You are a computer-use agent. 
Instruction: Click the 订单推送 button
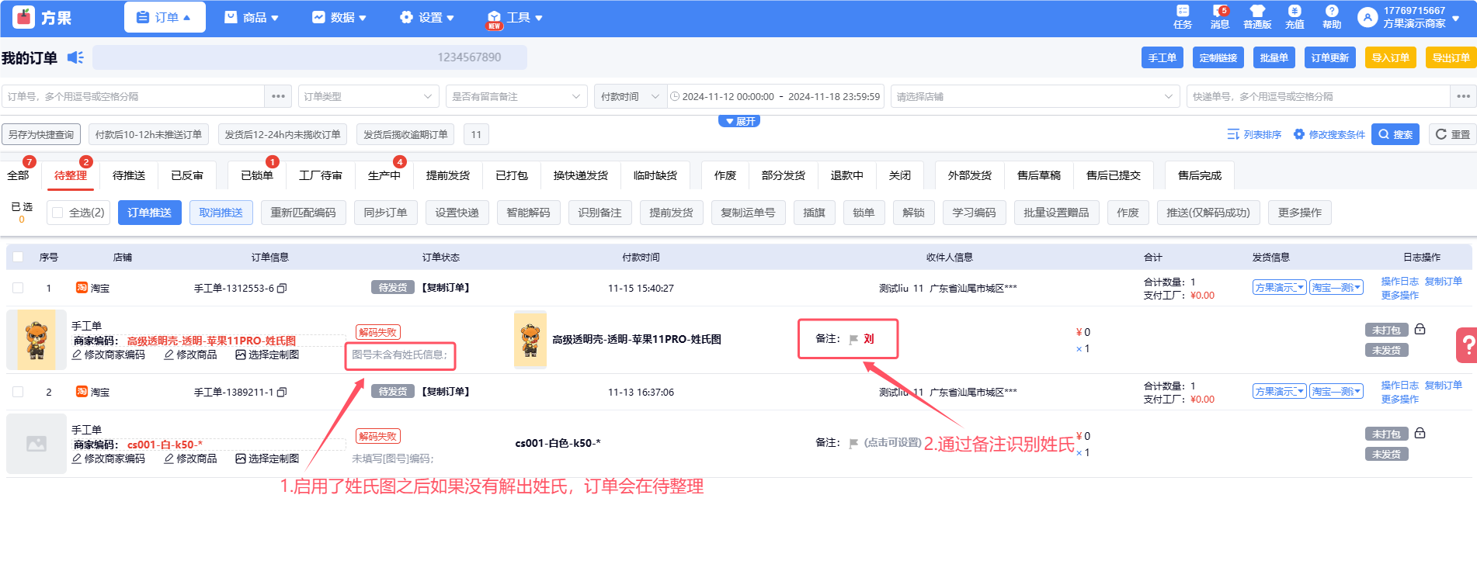point(150,213)
